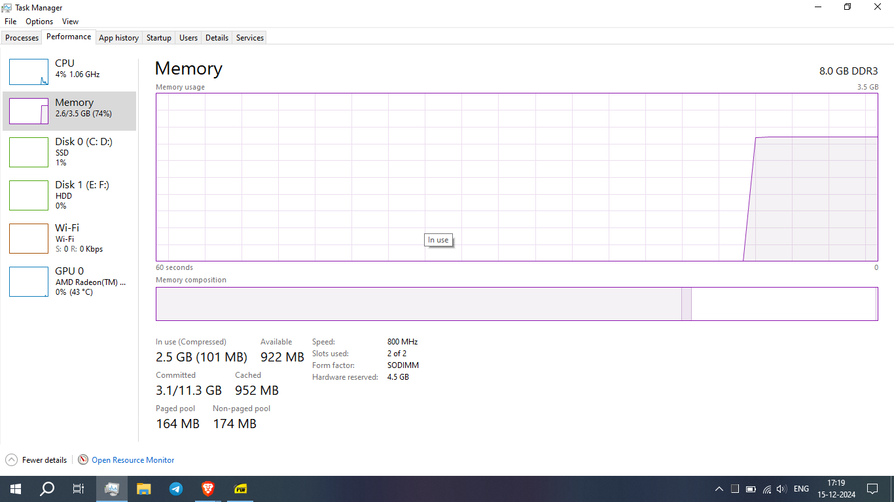Switch to the Processes tab
Image resolution: width=894 pixels, height=502 pixels.
pyautogui.click(x=22, y=37)
